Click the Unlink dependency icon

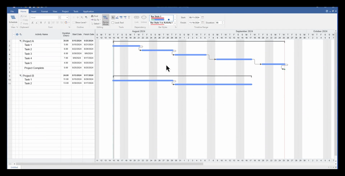pyautogui.click(x=144, y=17)
